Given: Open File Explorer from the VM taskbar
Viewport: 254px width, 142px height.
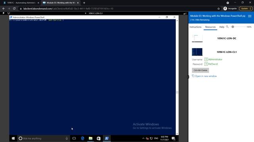Looking at the screenshot, I should pyautogui.click(x=90, y=138).
